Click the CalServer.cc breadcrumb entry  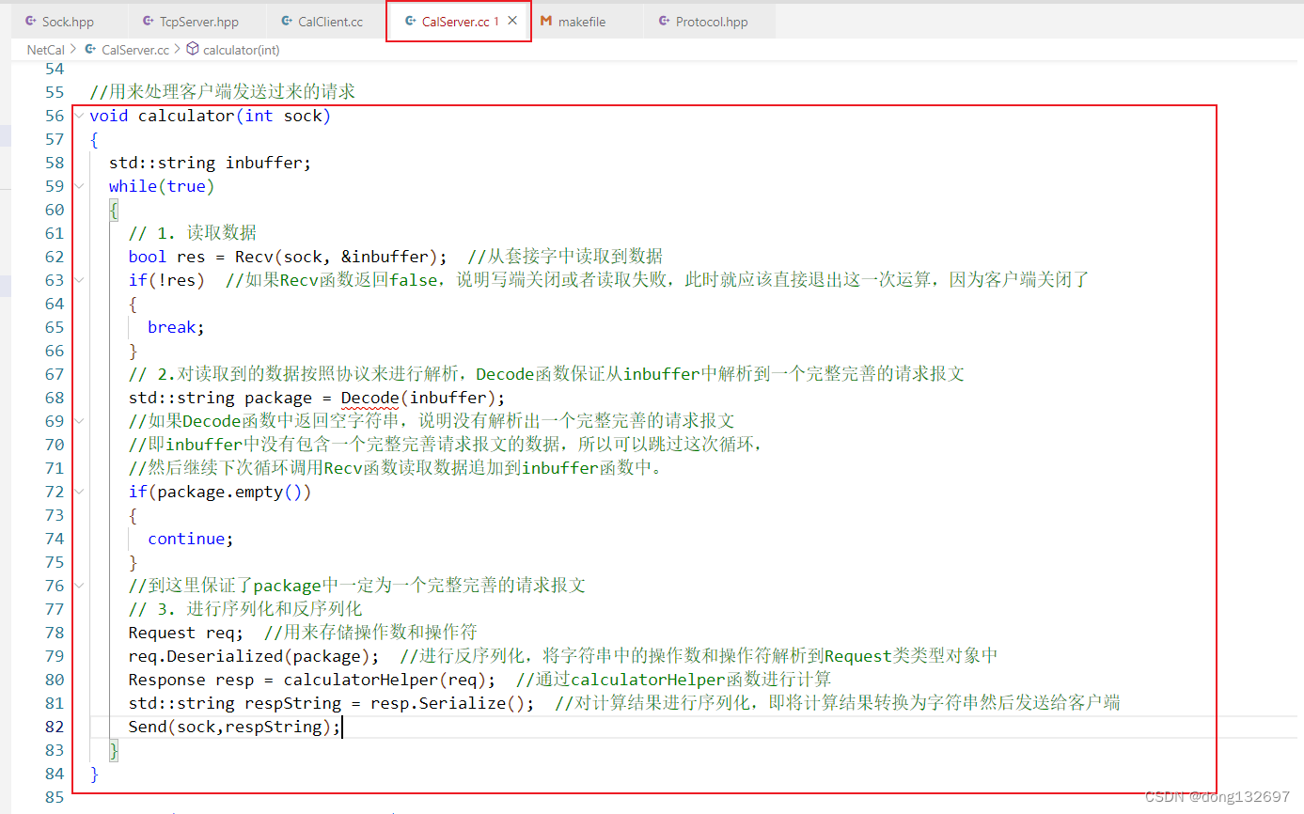coord(135,49)
